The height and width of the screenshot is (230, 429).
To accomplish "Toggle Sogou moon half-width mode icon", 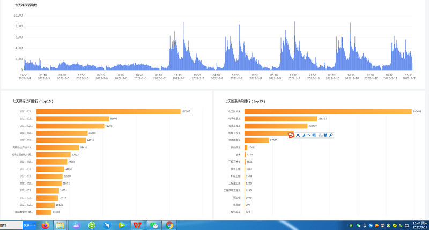I will pyautogui.click(x=303, y=135).
